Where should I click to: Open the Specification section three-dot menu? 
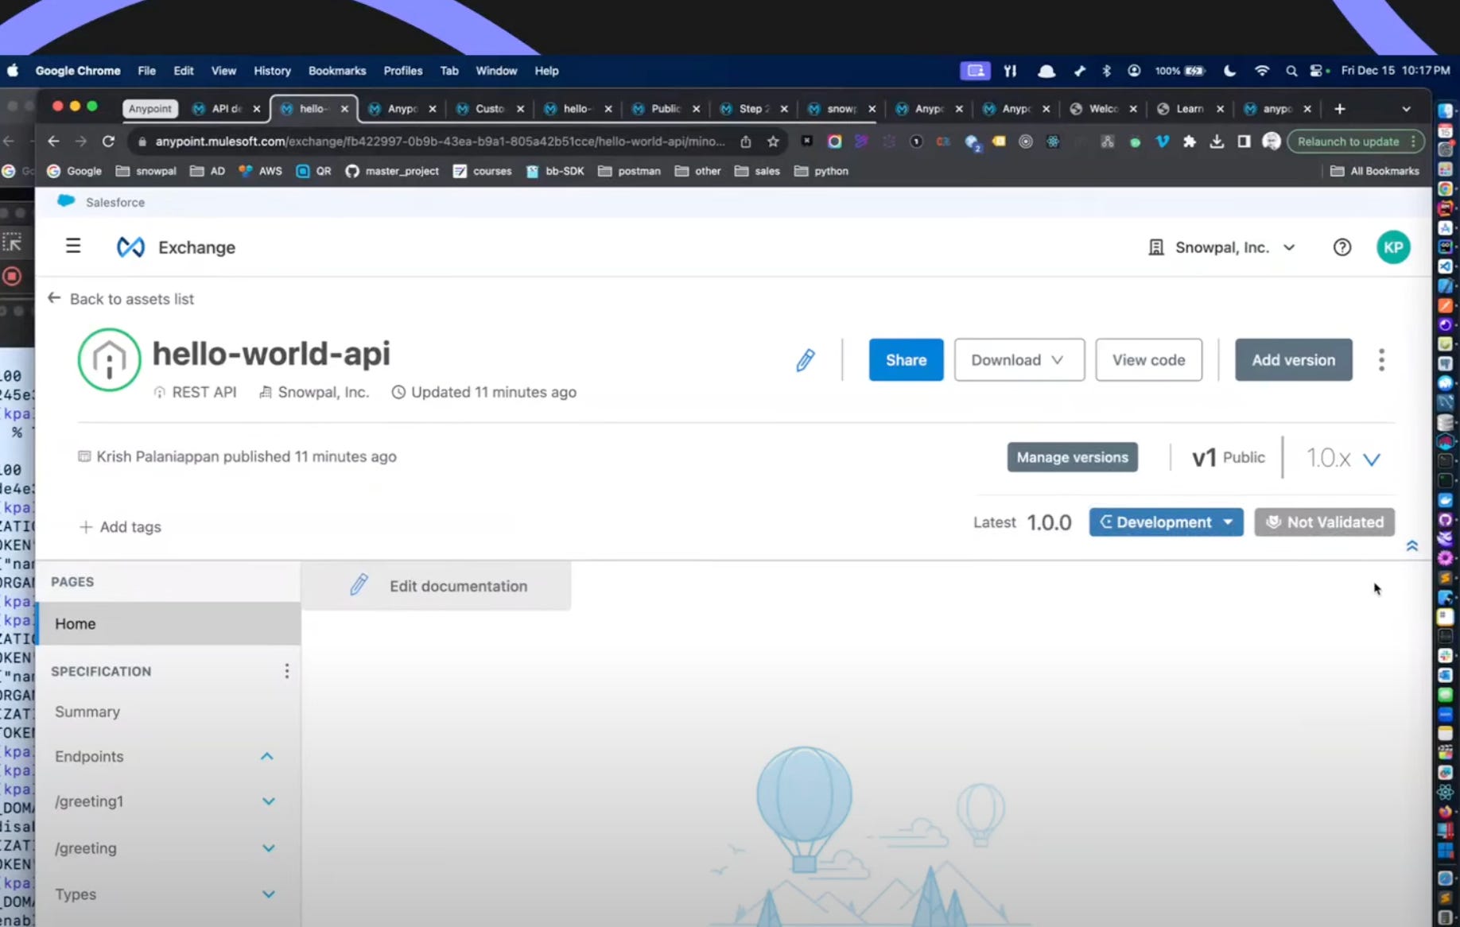click(286, 671)
